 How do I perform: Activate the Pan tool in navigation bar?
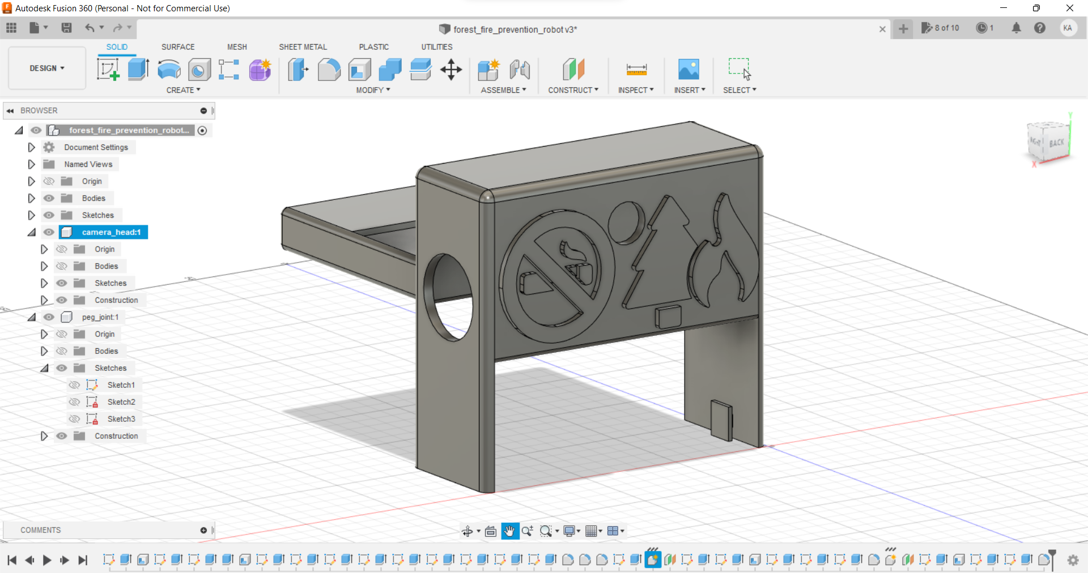509,531
